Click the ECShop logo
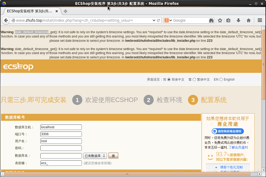The image size is (266, 177). tap(18, 67)
